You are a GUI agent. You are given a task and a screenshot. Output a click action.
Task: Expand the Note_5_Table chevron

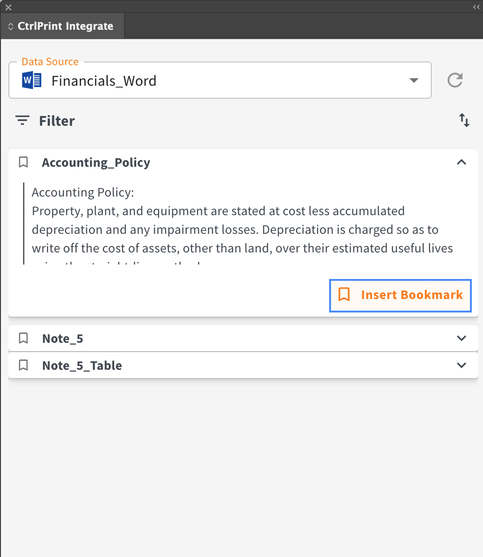(461, 365)
